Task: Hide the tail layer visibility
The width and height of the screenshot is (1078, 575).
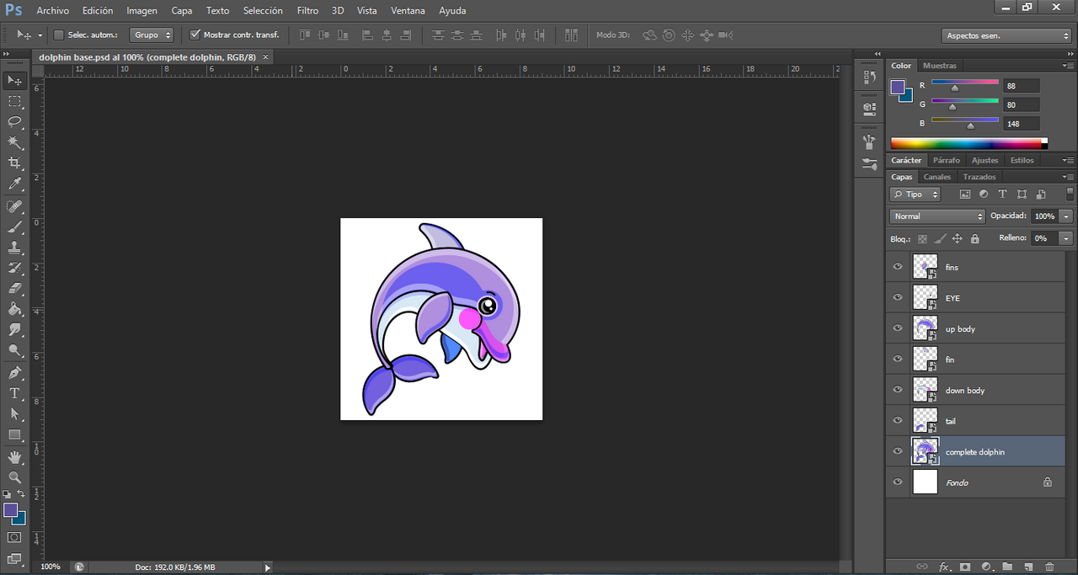Action: 897,421
